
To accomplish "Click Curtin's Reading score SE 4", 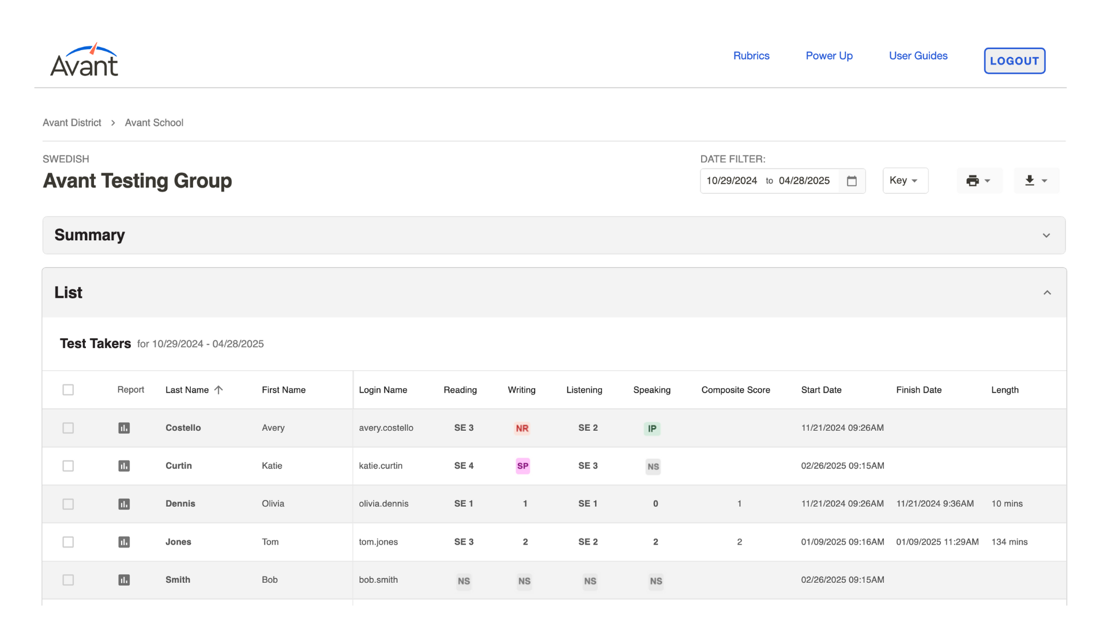I will 464,466.
